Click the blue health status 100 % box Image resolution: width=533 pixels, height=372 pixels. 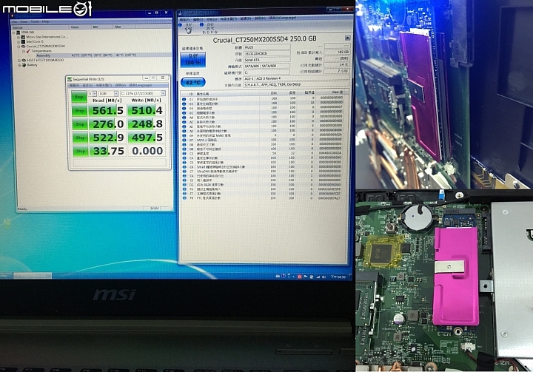click(x=192, y=60)
